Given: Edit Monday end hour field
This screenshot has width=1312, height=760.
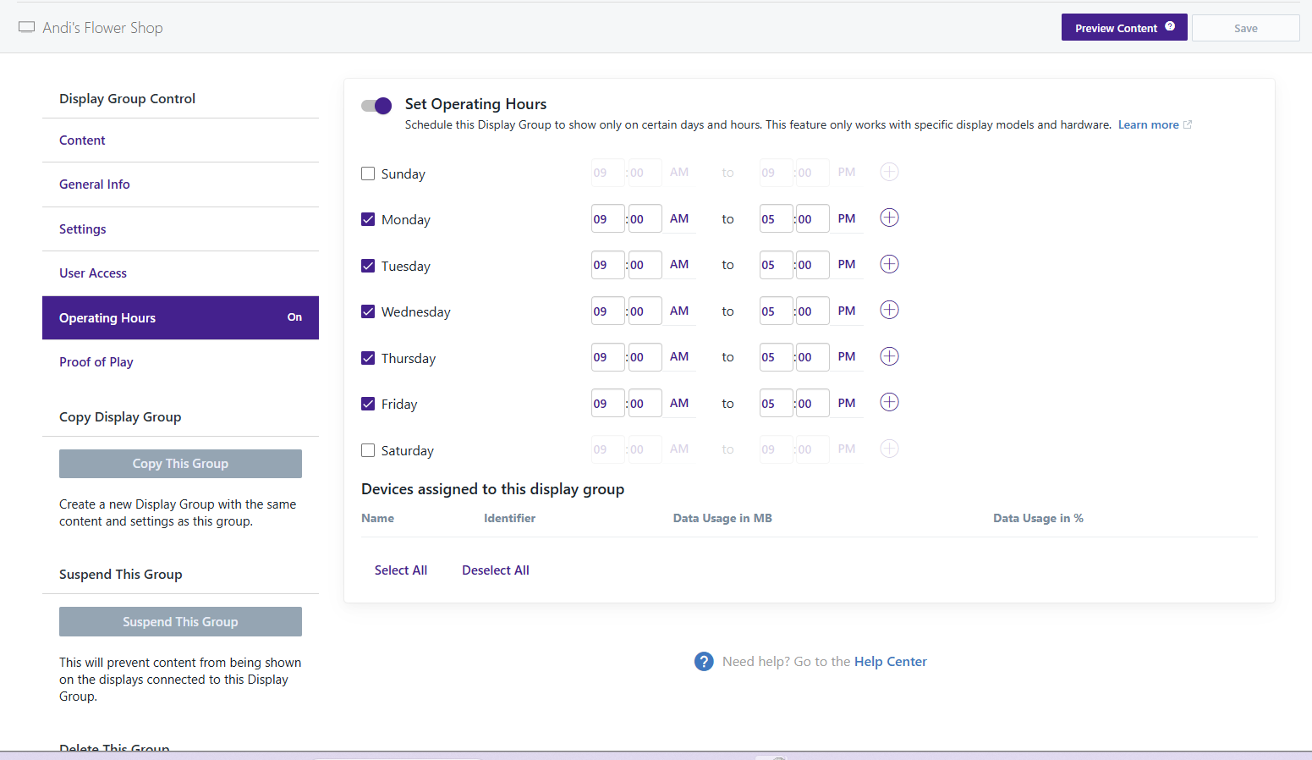Looking at the screenshot, I should point(776,218).
